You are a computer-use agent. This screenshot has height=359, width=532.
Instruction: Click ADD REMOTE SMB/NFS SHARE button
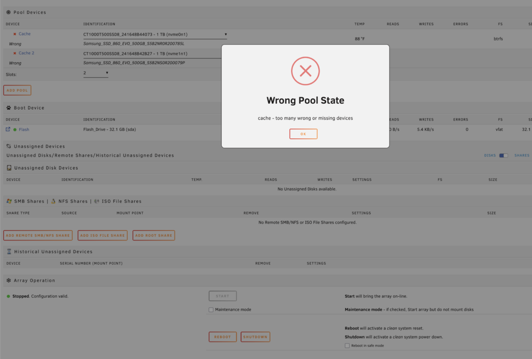click(38, 236)
